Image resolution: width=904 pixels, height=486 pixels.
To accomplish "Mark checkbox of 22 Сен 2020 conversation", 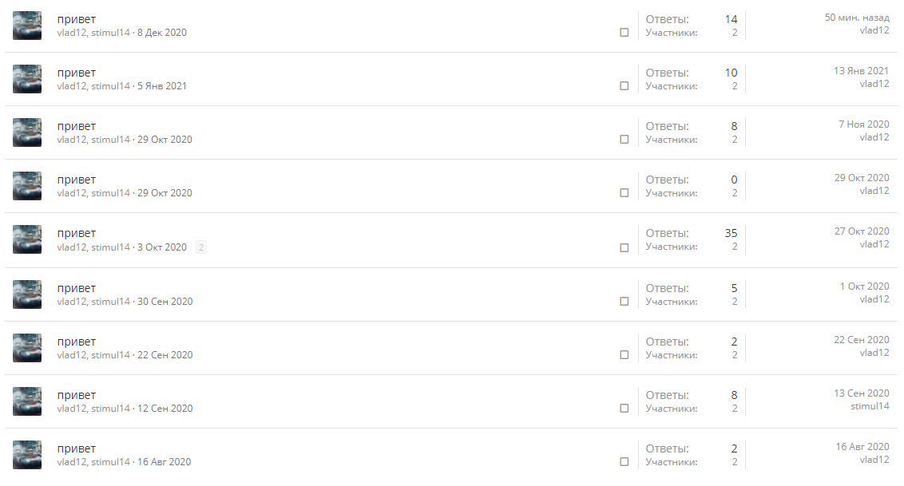I will coord(624,354).
